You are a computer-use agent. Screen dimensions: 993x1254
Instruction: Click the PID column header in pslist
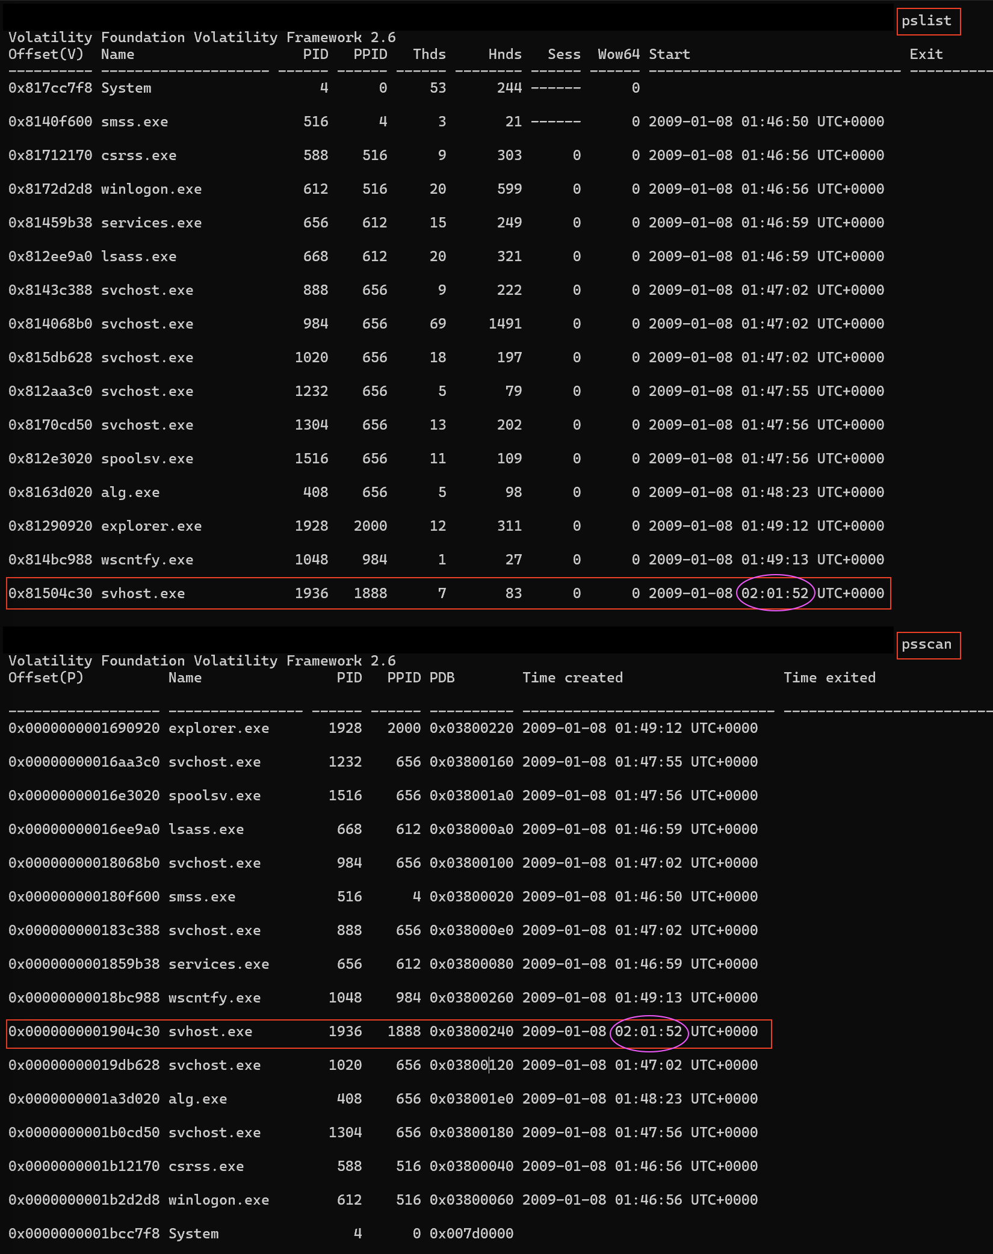pos(315,54)
